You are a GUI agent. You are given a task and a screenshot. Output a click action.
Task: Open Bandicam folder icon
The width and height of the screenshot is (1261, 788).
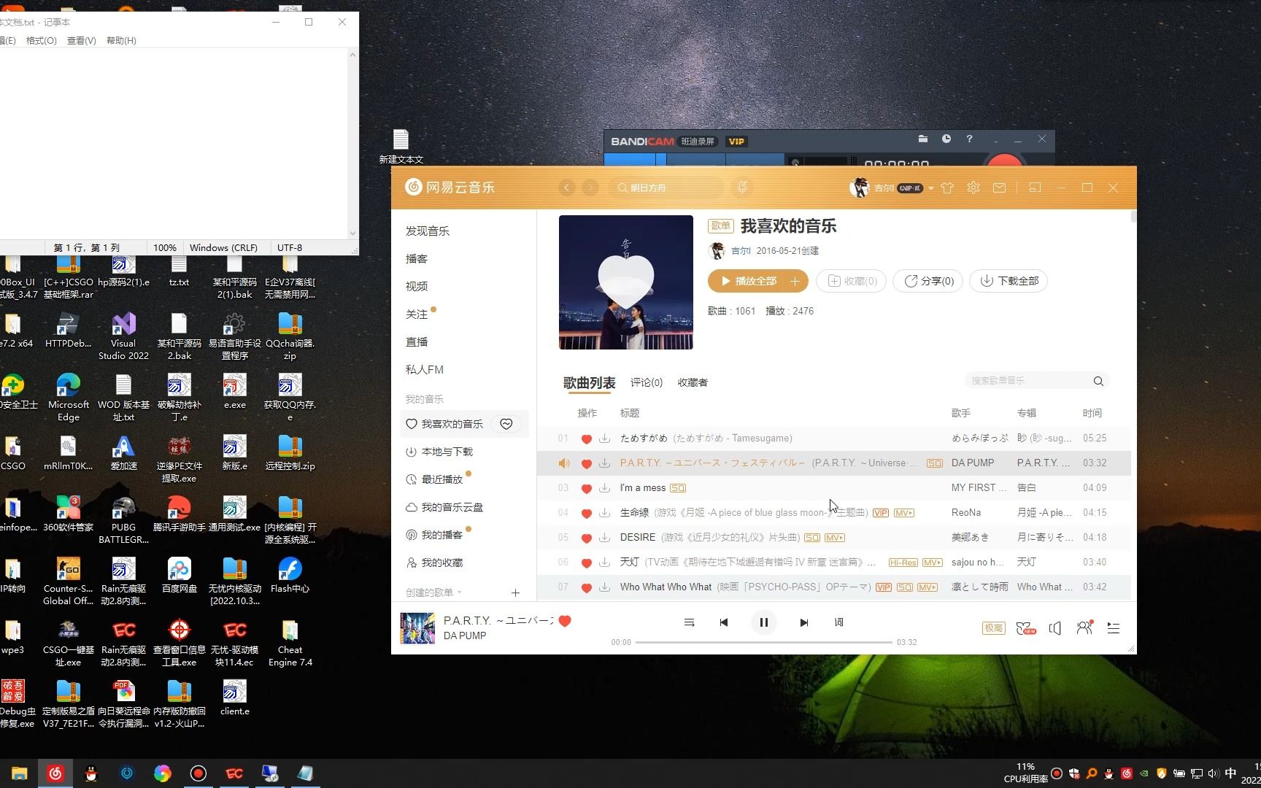[x=922, y=139]
